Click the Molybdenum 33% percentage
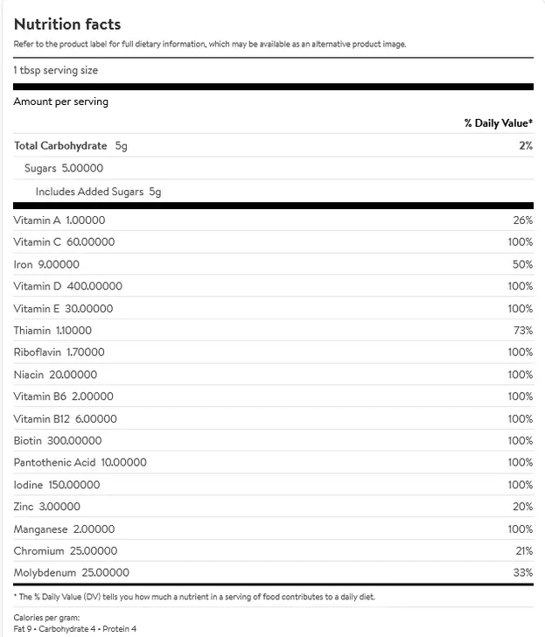The image size is (545, 637). pos(523,573)
